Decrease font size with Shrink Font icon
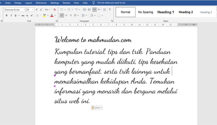 41,10
